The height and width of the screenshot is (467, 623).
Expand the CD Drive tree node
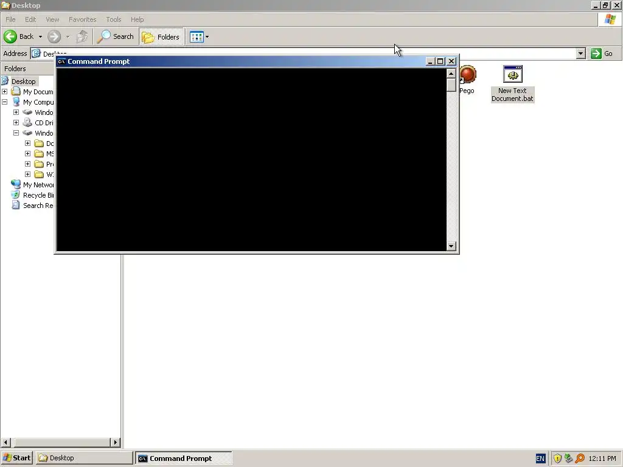(x=16, y=122)
